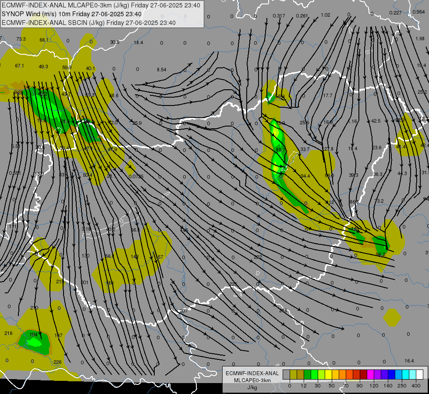This screenshot has height=394, width=429.
Task: Click the map value '88.7'
Action: point(281,150)
